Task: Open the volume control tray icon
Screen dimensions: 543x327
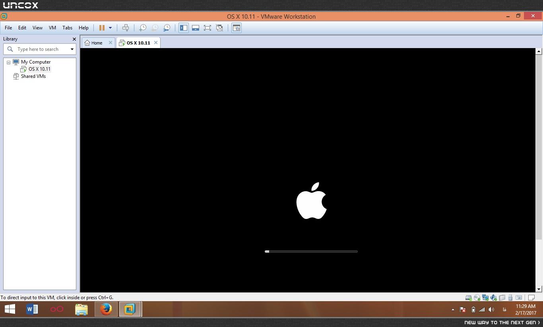Action: (491, 310)
